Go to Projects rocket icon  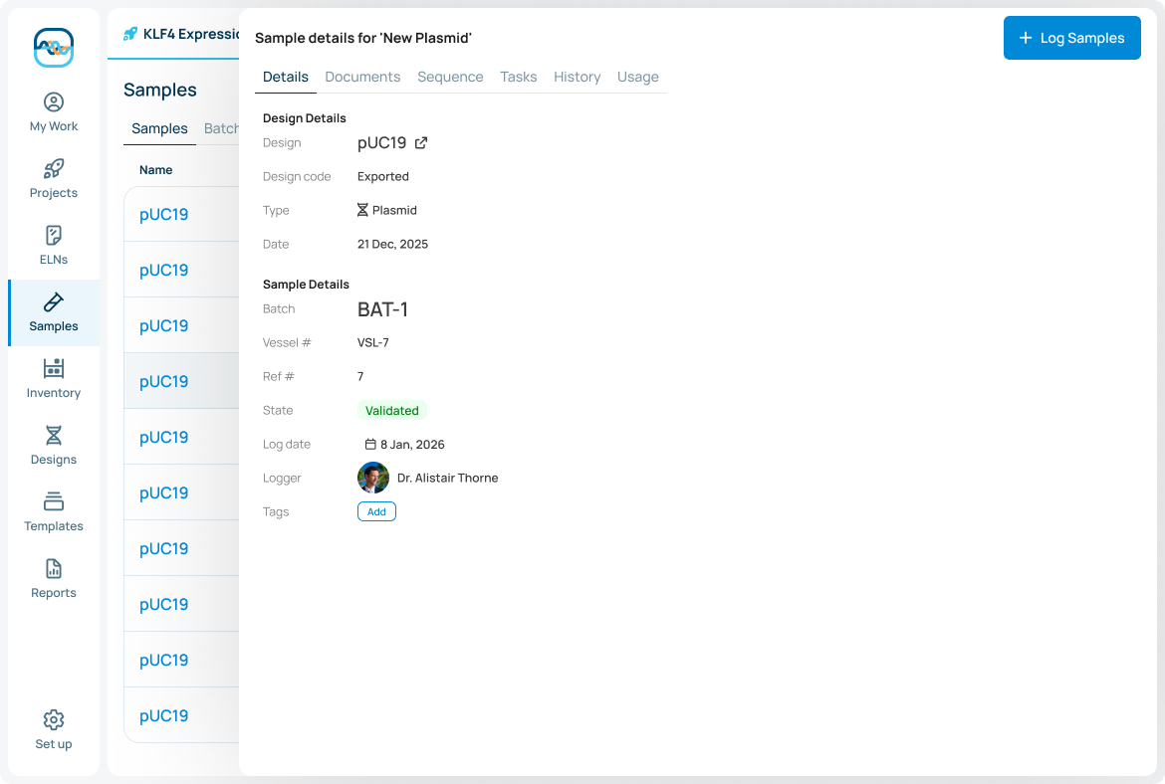point(54,168)
